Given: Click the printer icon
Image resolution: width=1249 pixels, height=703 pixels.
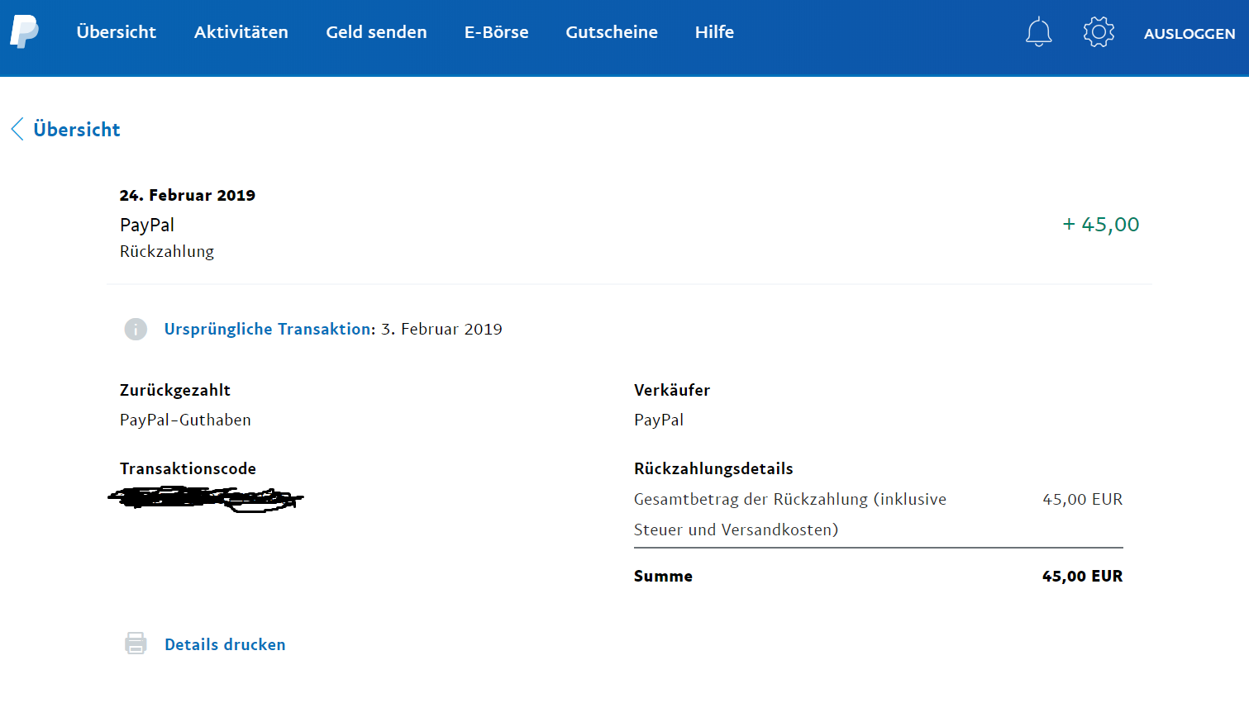Looking at the screenshot, I should coord(136,644).
